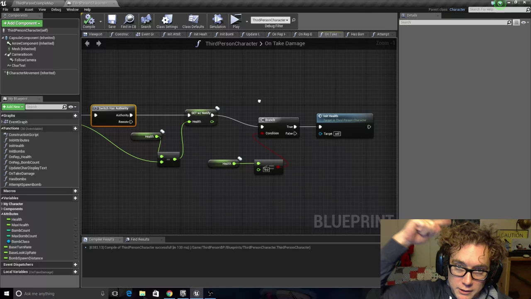Add a new variable with Variables plus button
The width and height of the screenshot is (531, 299).
(75, 198)
